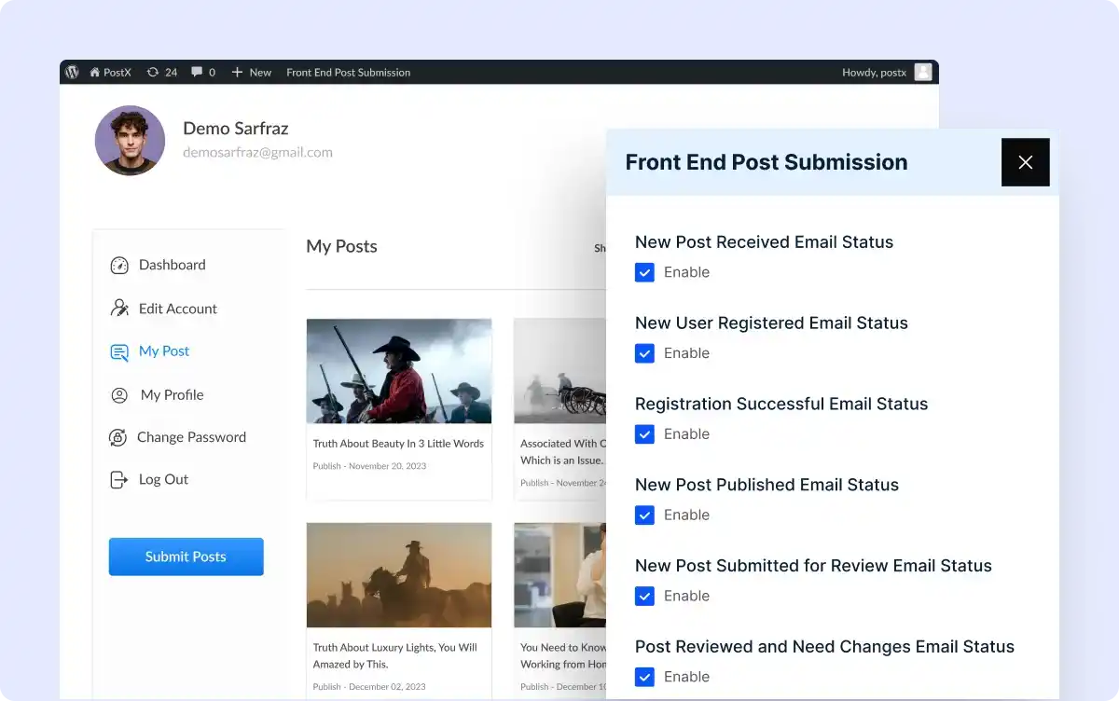
Task: Toggle New Post Submitted for Review checkbox
Action: 644,597
